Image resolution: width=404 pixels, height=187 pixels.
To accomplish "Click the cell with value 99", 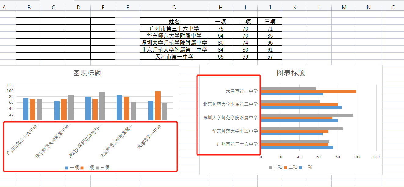I will pos(245,56).
